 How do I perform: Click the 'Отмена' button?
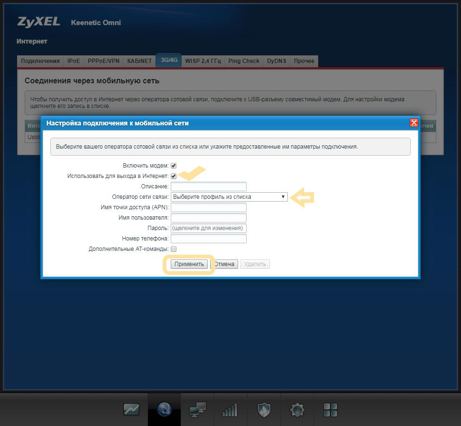(x=225, y=264)
